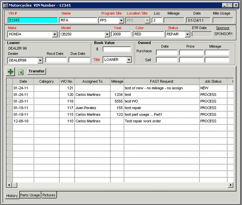
Task: Expand the Status dropdown showing REPAIR
Action: [187, 34]
